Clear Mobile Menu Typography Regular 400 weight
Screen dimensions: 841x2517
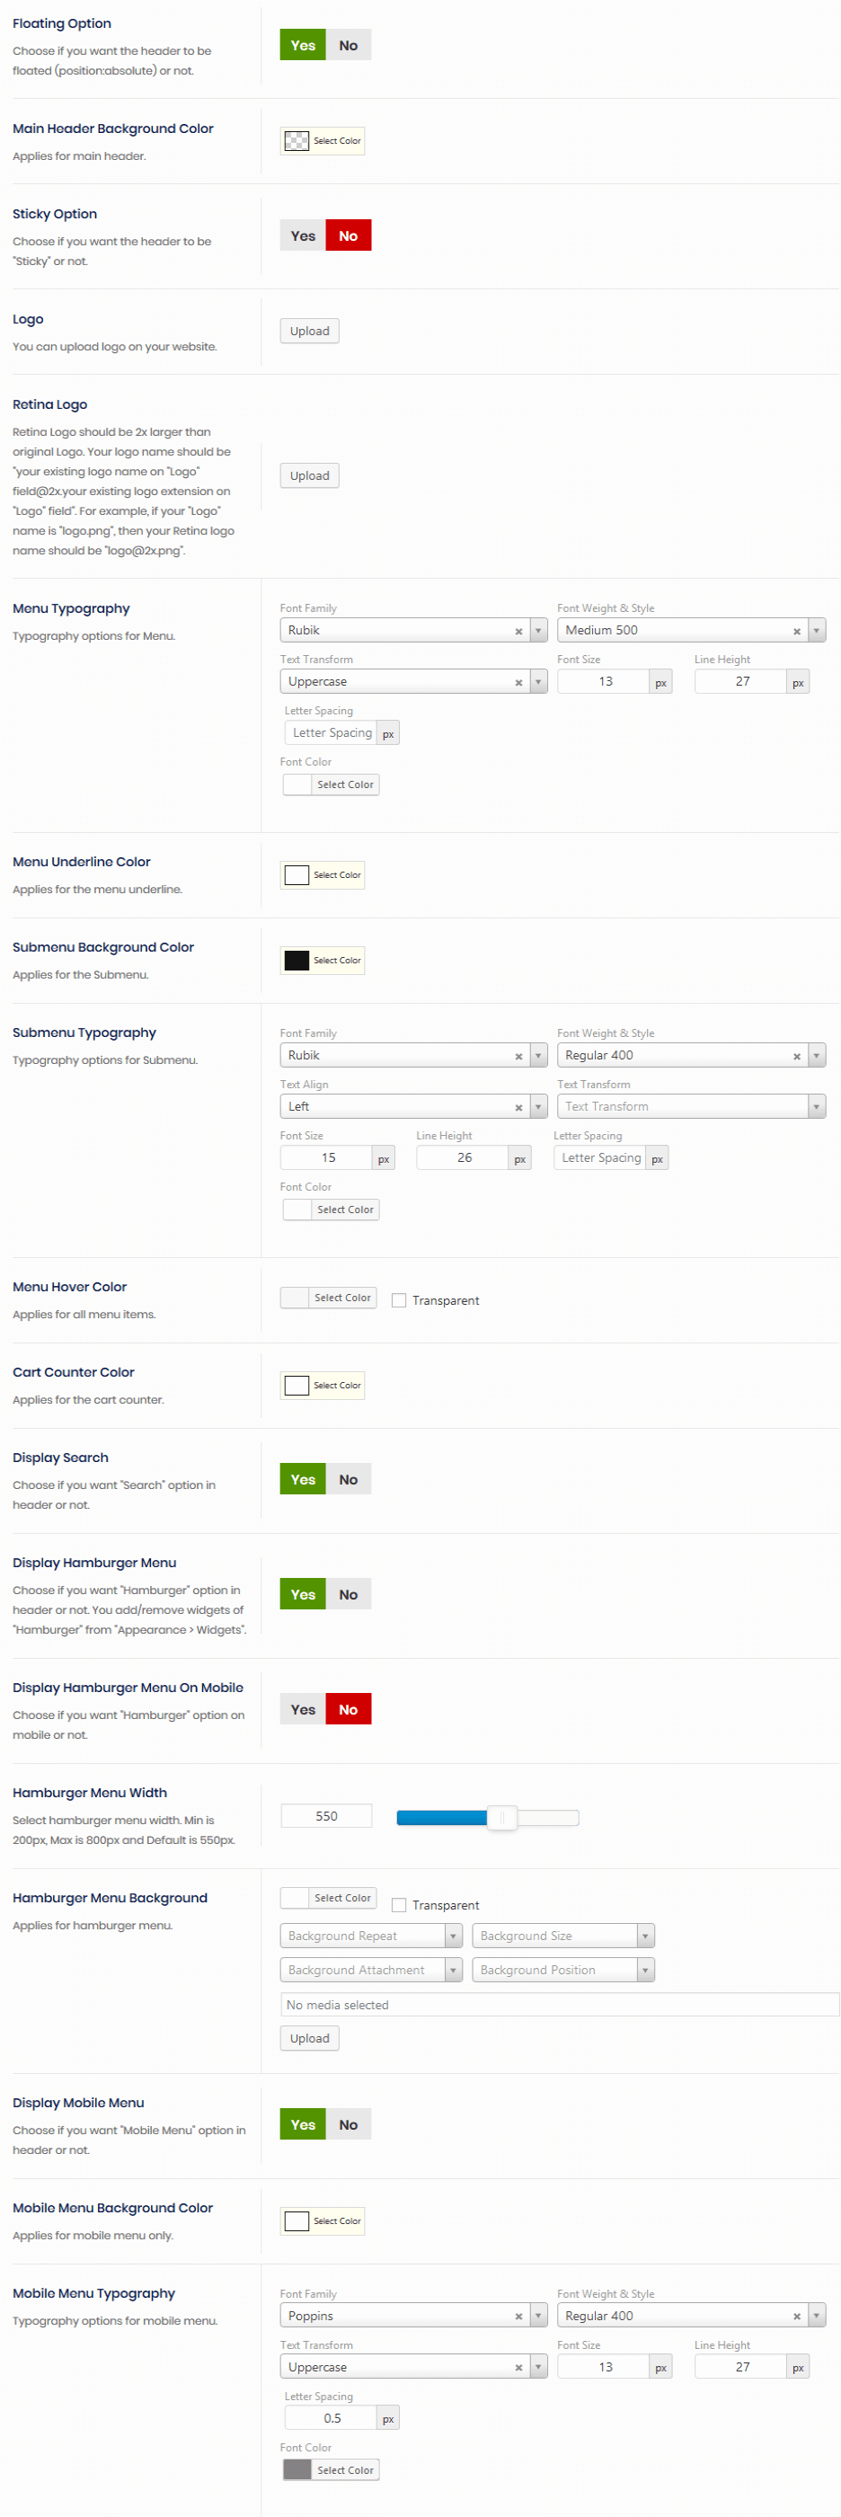[x=796, y=2316]
